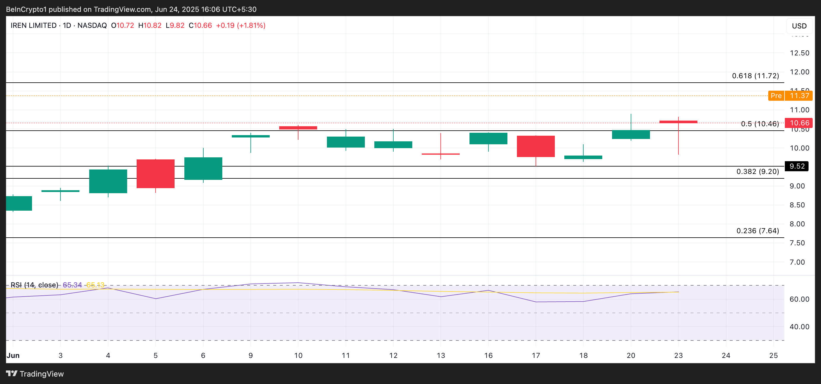Click the red 10.66 current price tag
The image size is (821, 384).
(799, 123)
